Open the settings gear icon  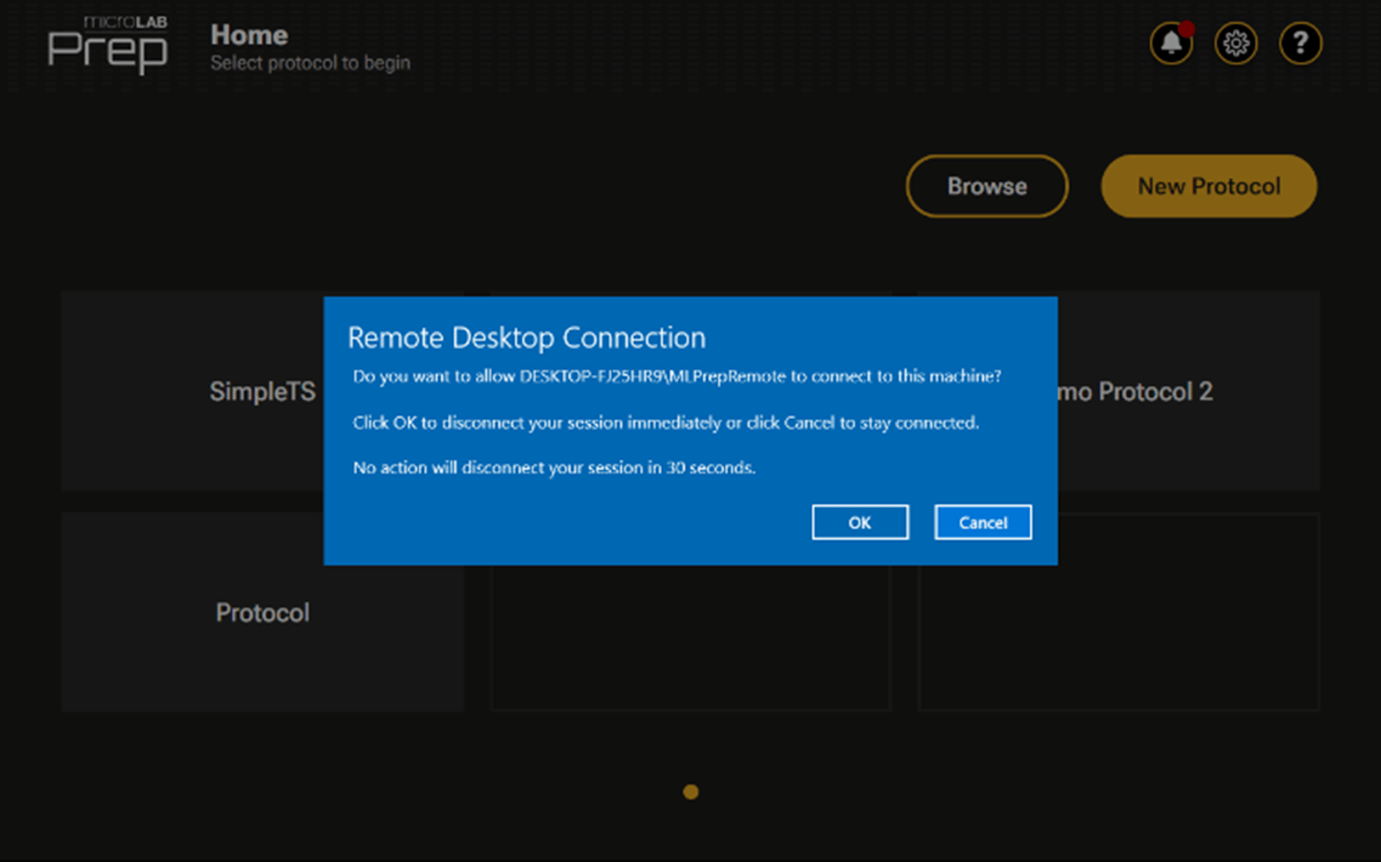1236,43
